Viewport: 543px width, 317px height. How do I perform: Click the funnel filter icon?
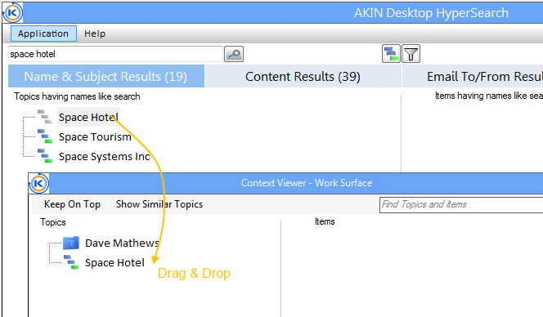coord(411,54)
